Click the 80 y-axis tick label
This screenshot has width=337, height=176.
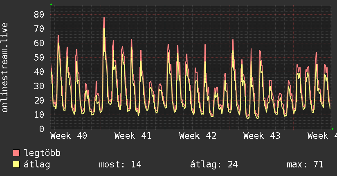[39, 15]
